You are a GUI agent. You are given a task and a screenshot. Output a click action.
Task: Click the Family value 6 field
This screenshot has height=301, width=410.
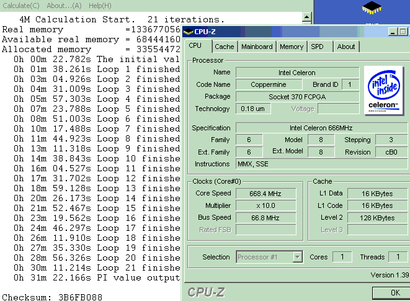coord(249,140)
